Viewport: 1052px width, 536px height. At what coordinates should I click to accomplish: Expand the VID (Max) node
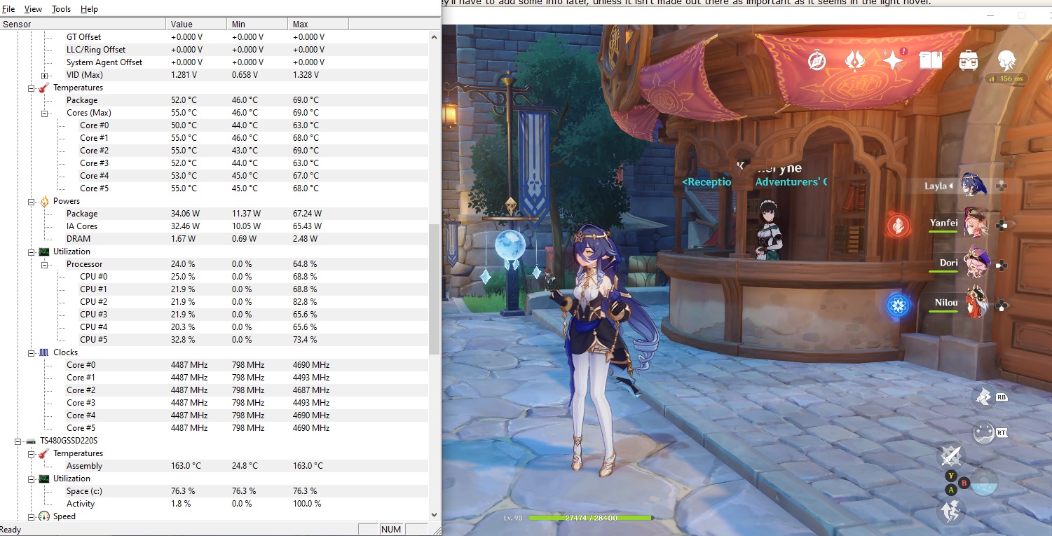(45, 75)
